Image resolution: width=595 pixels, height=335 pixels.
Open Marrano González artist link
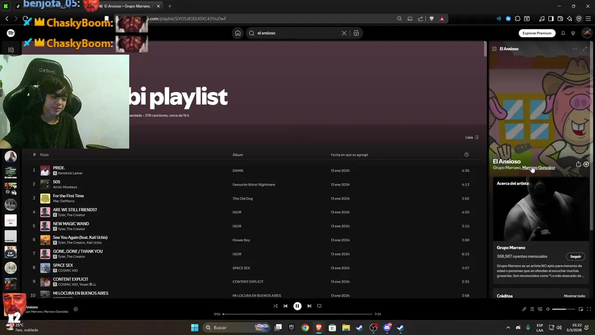[538, 167]
